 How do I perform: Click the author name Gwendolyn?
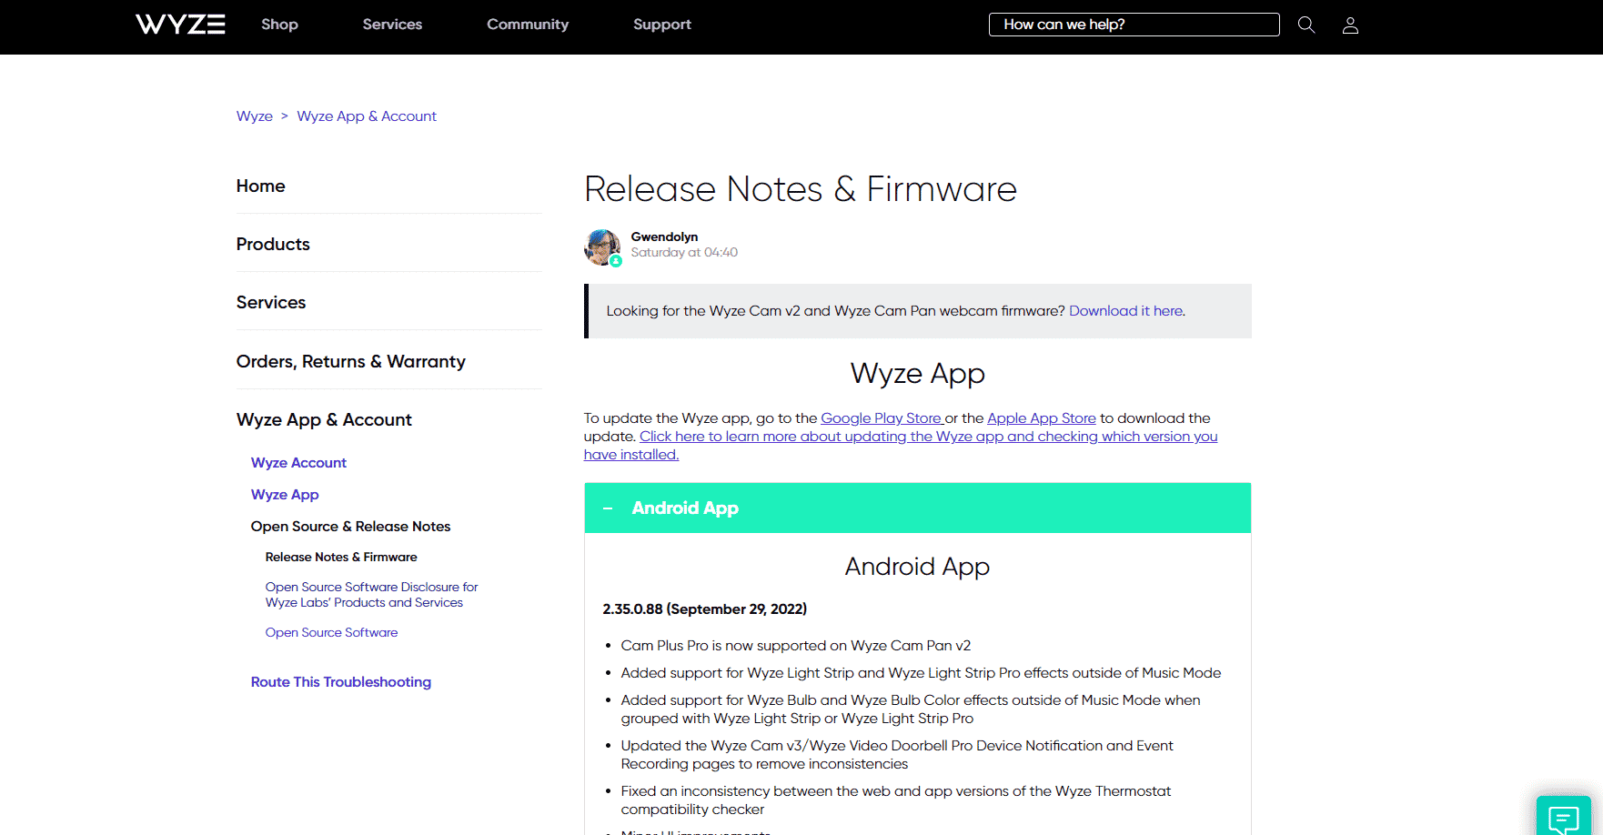pyautogui.click(x=664, y=236)
